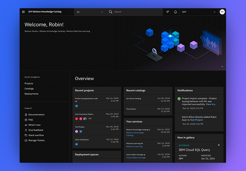Open the IBM account dropdown

pos(199,12)
